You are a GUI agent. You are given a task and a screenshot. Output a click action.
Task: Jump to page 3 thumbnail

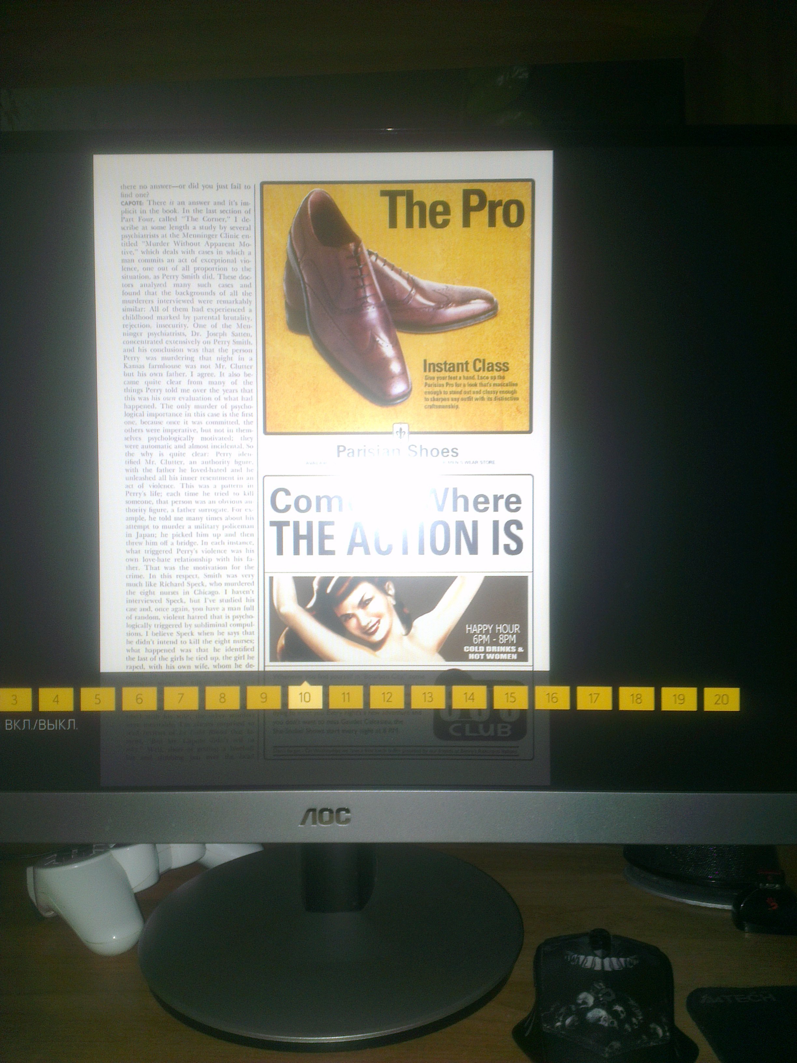point(14,699)
